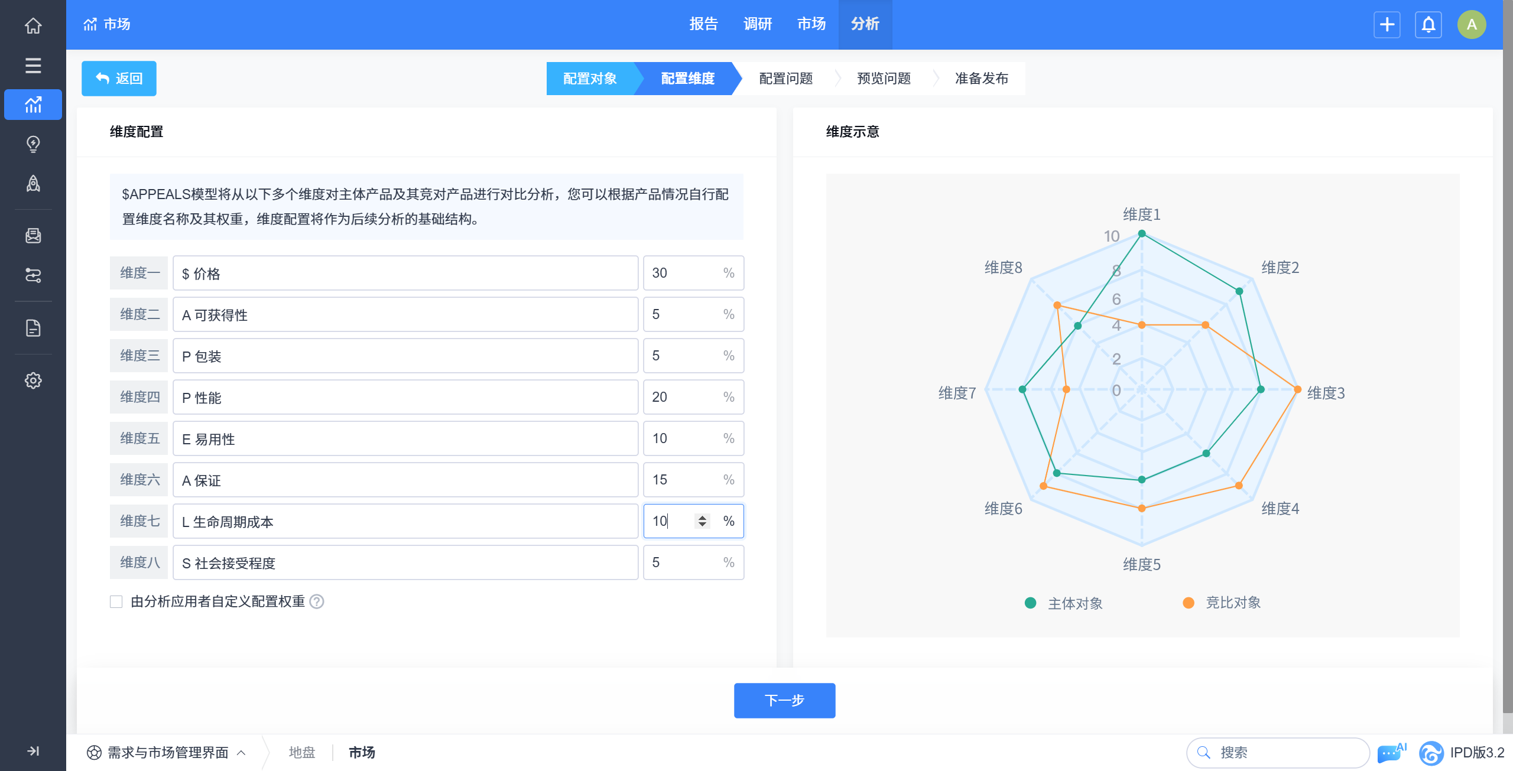Click the workspace icon beside 需求与市场管理界面
The height and width of the screenshot is (771, 1513).
click(94, 753)
